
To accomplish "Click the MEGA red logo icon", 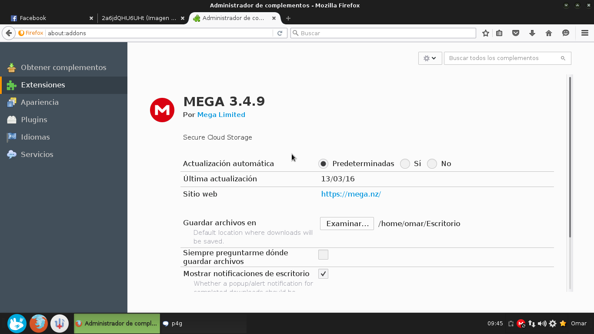I will 162,110.
